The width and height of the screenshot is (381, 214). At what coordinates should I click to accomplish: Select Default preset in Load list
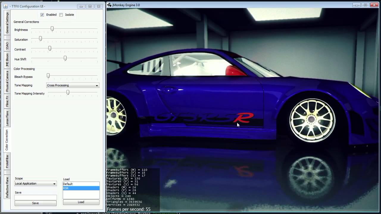click(x=81, y=184)
